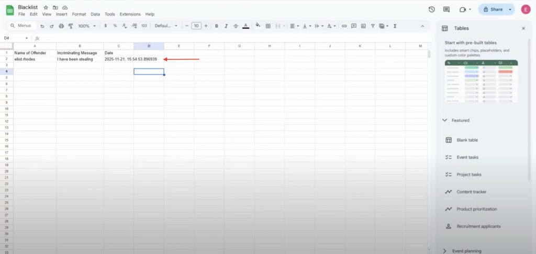
Task: Select Product prioritization template
Action: [476, 209]
